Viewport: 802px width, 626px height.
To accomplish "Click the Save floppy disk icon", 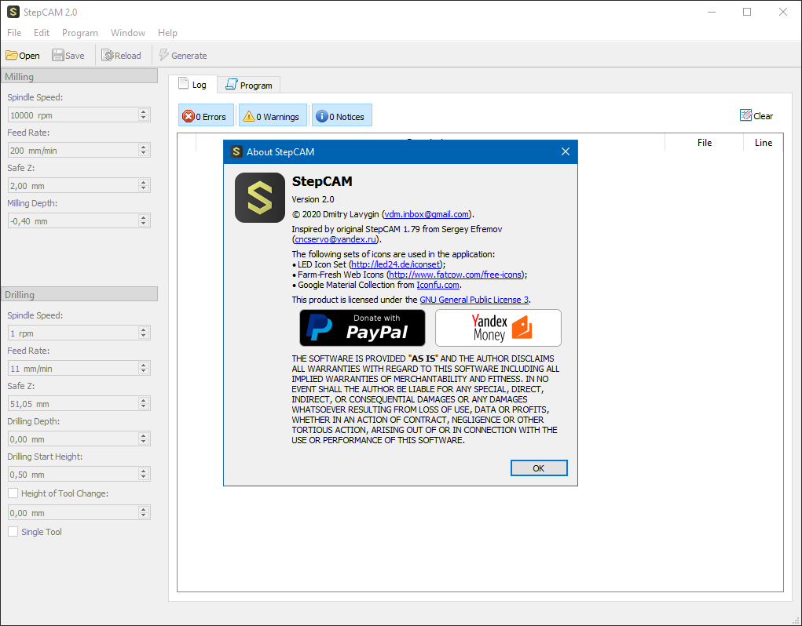I will click(58, 55).
